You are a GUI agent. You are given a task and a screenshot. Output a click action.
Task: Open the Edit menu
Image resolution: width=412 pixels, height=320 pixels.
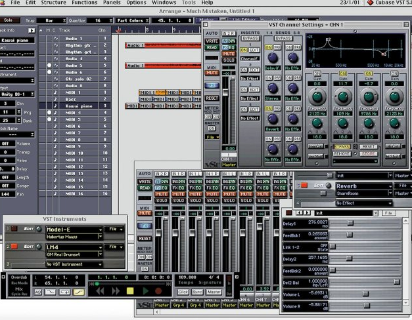[30, 3]
